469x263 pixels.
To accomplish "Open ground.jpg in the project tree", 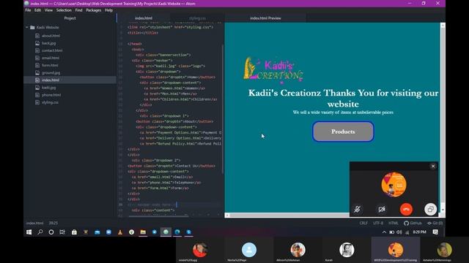I will pos(51,73).
